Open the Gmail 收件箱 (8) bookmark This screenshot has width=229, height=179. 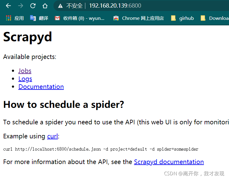coord(80,18)
